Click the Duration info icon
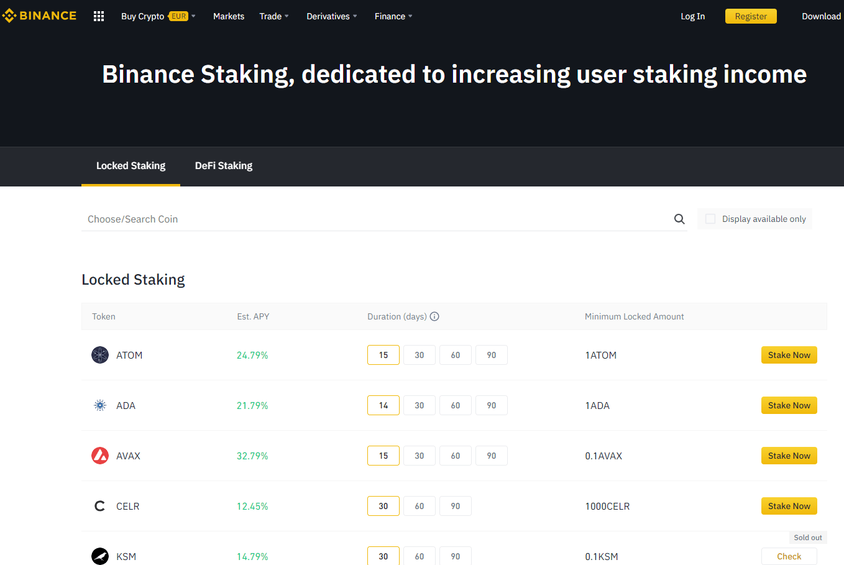Image resolution: width=844 pixels, height=565 pixels. click(434, 316)
